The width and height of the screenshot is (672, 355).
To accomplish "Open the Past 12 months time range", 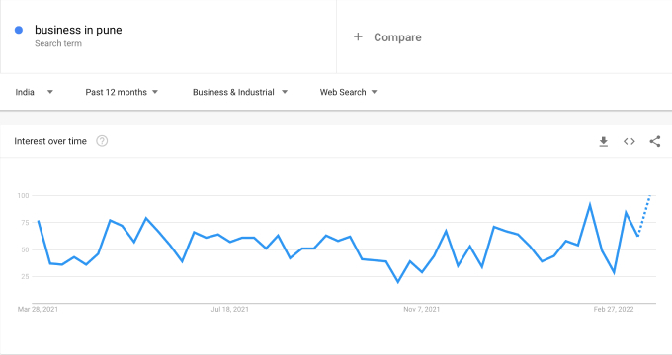I will tap(122, 92).
